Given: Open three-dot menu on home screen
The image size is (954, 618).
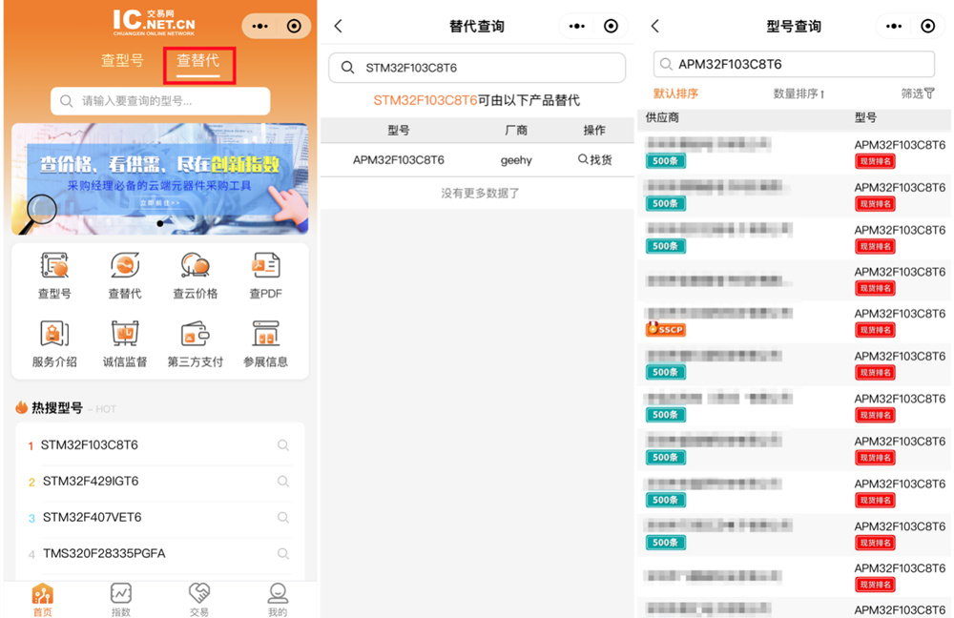Looking at the screenshot, I should (259, 26).
